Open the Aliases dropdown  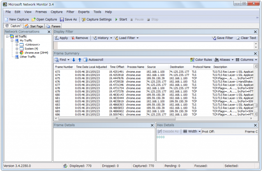[x=224, y=60]
